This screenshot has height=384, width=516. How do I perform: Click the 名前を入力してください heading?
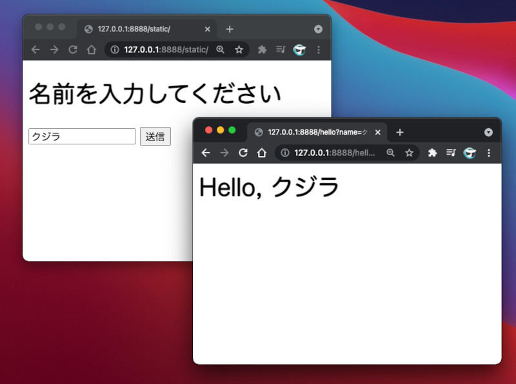pos(155,93)
